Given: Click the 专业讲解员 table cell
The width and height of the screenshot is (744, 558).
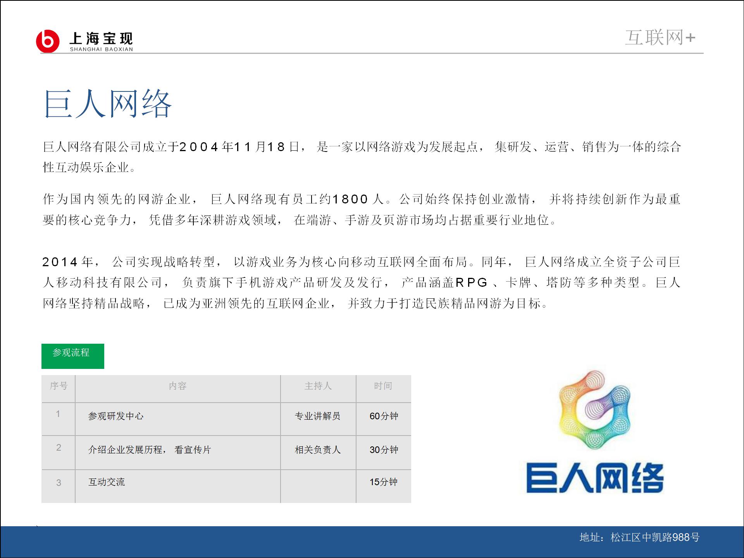Looking at the screenshot, I should [x=318, y=419].
